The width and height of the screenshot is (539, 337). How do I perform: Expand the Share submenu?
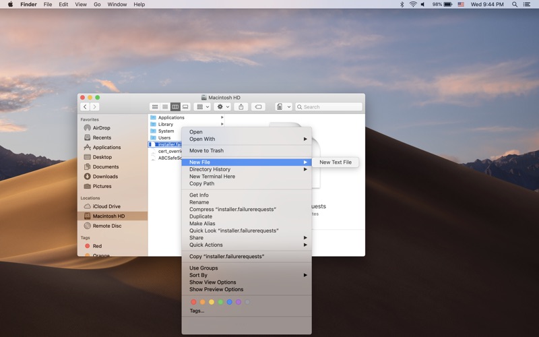[x=247, y=238]
